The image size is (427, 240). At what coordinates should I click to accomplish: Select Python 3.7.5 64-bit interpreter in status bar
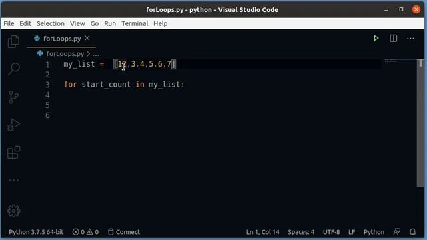pyautogui.click(x=36, y=232)
